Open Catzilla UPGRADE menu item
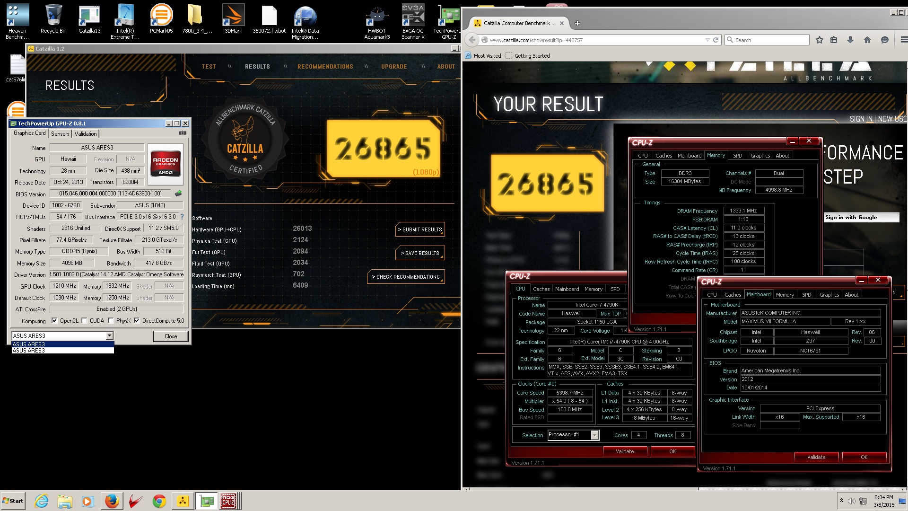The width and height of the screenshot is (908, 511). point(394,67)
